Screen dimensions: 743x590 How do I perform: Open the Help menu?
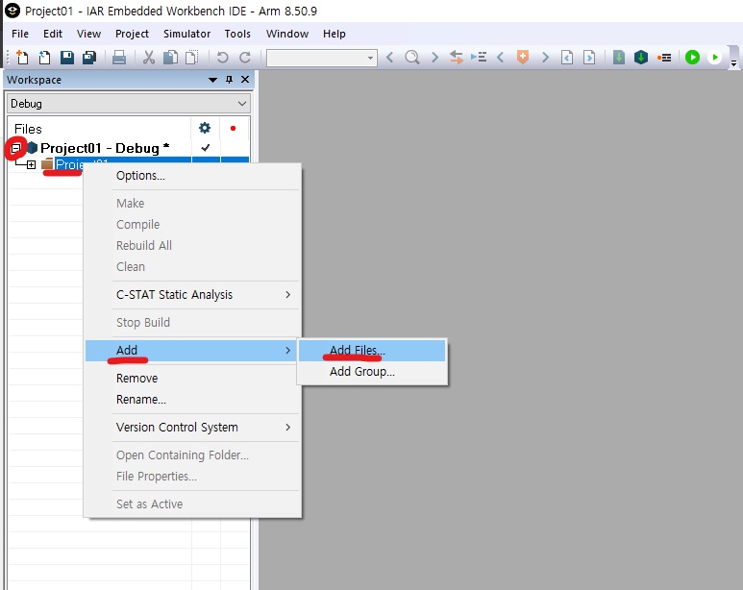[x=334, y=34]
